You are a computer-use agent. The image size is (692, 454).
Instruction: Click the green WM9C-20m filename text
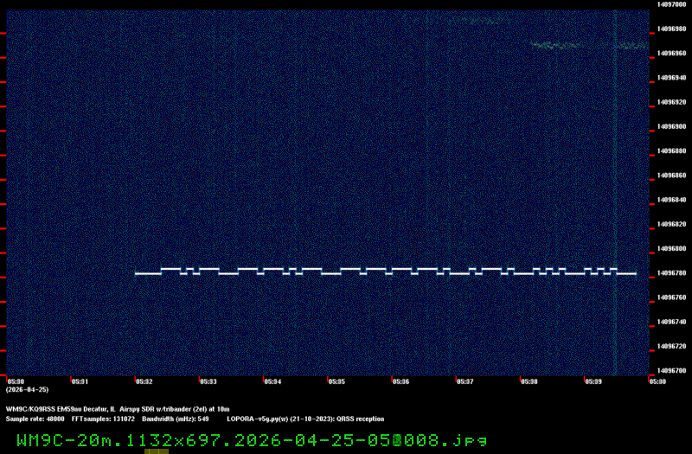point(251,440)
